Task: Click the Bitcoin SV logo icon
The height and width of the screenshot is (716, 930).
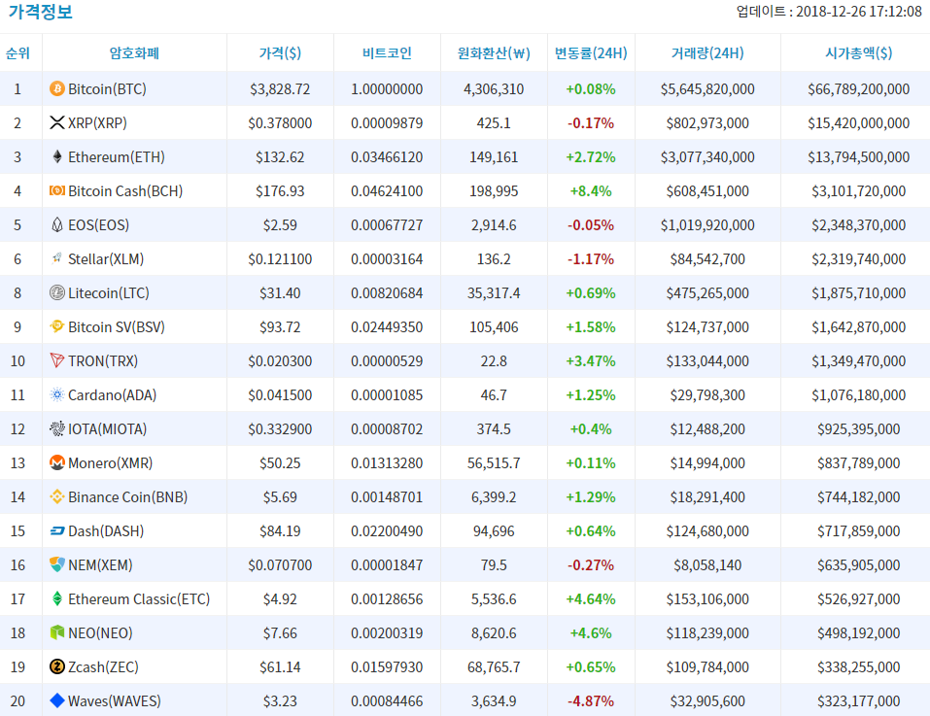Action: [x=57, y=326]
